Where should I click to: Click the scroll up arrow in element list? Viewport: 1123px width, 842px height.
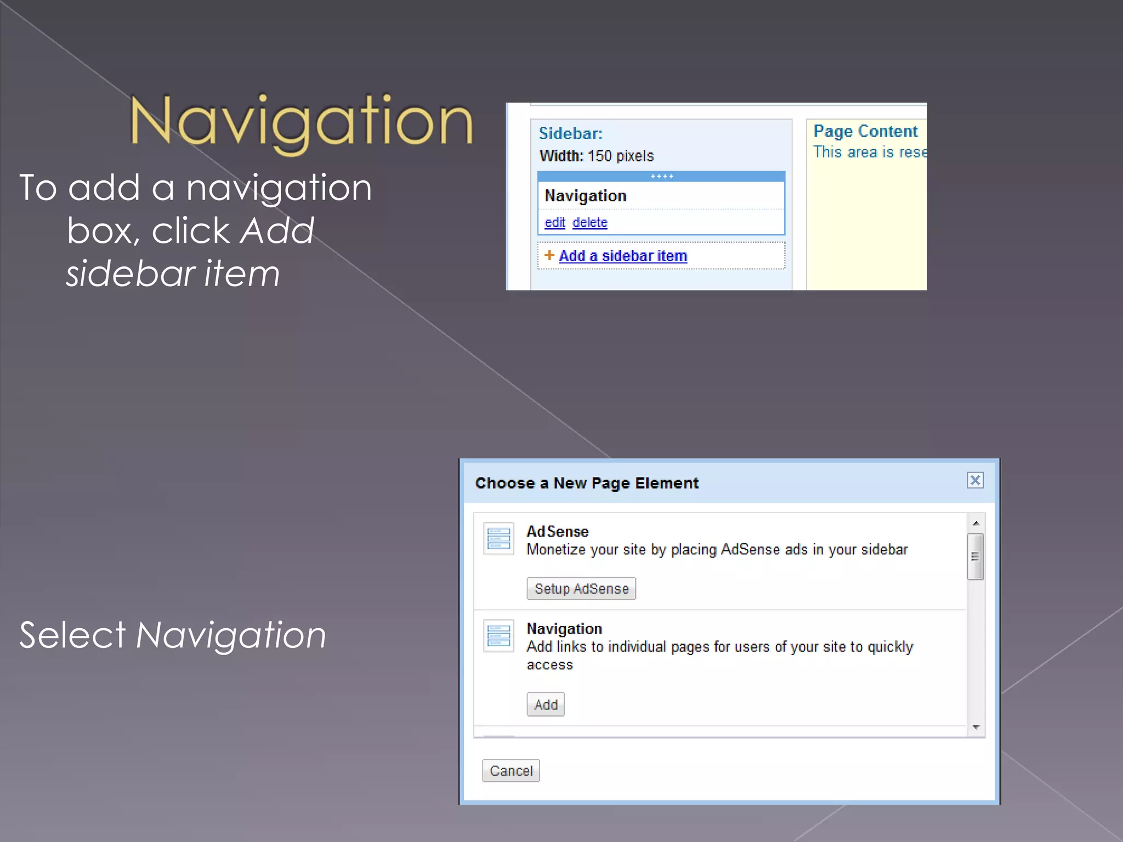[976, 523]
